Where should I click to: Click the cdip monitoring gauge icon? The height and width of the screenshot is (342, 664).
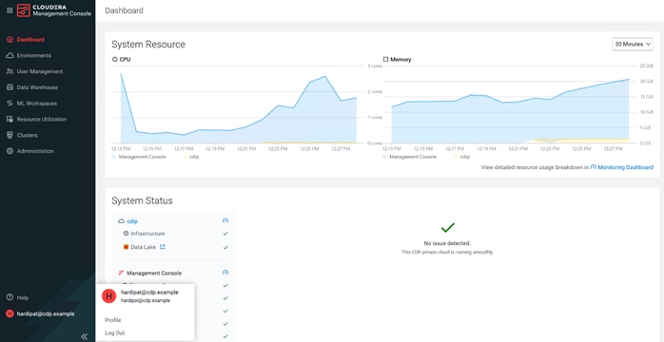coord(225,220)
